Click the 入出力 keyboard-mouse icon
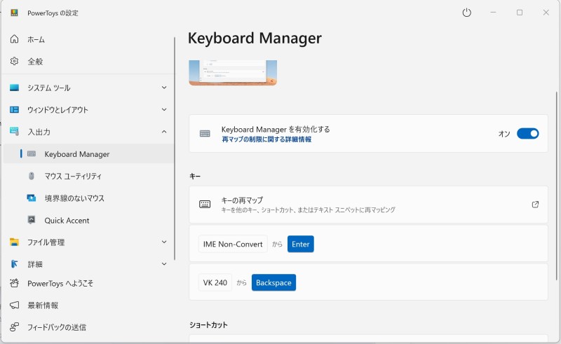 [14, 131]
